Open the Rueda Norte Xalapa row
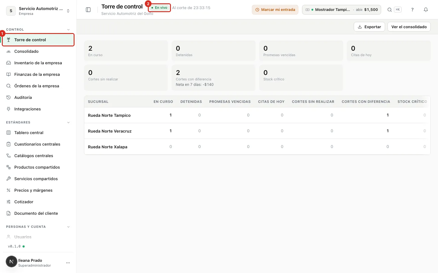Viewport: 438px width, 273px height. click(257, 147)
